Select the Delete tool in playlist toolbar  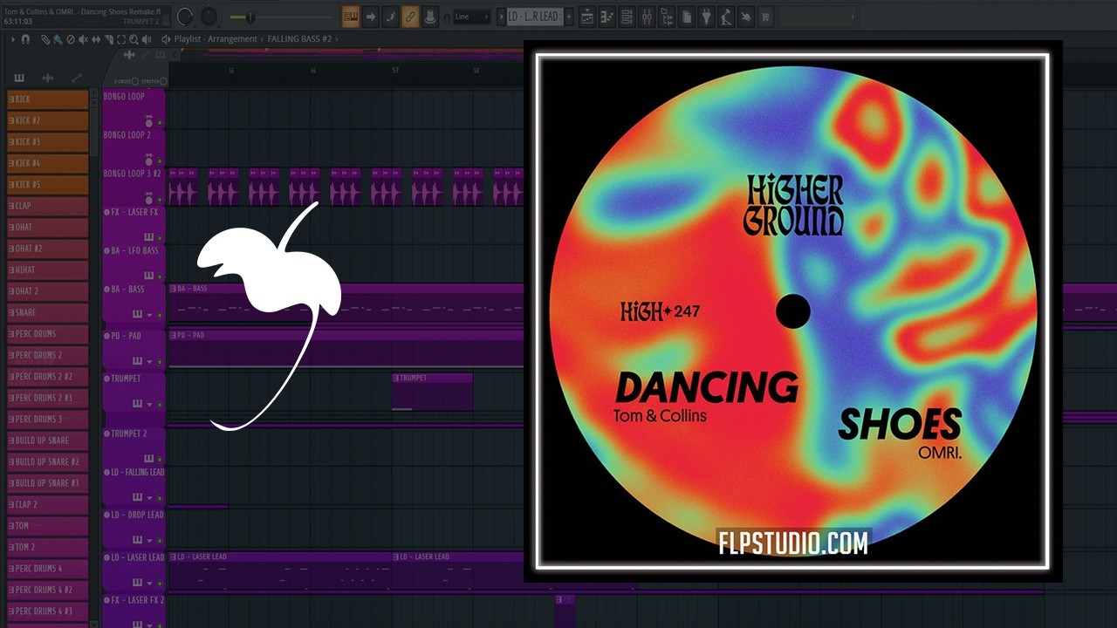point(71,39)
